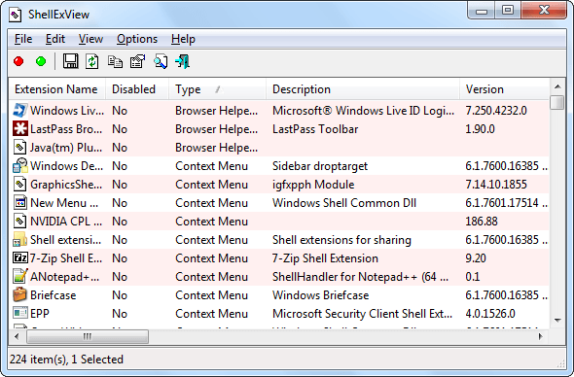
Task: Click the '7-Zip Shell Extension' description
Action: pos(325,258)
